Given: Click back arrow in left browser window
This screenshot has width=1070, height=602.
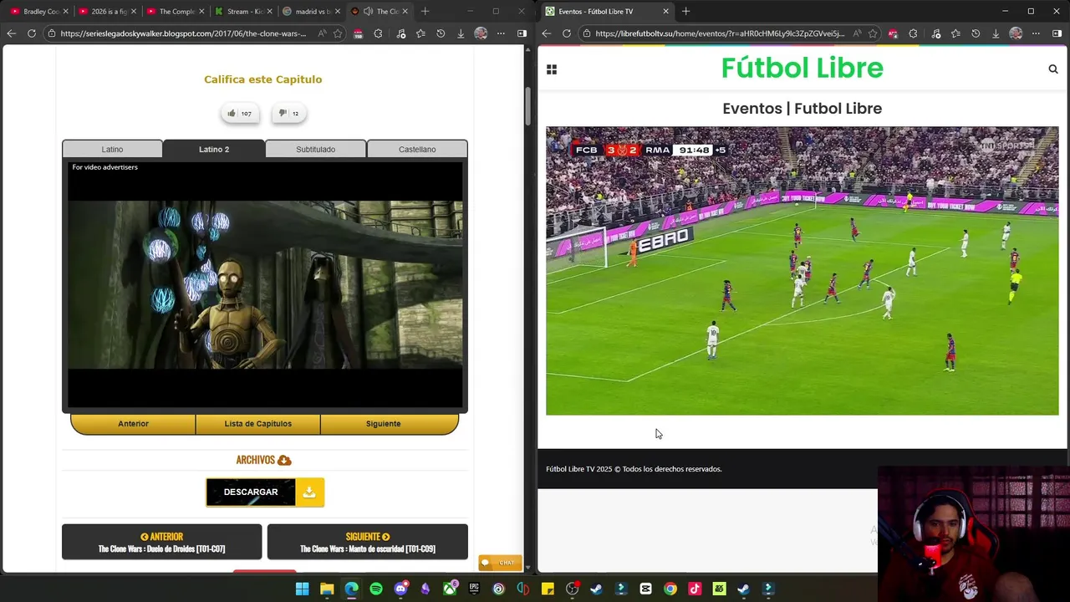Looking at the screenshot, I should pos(11,33).
